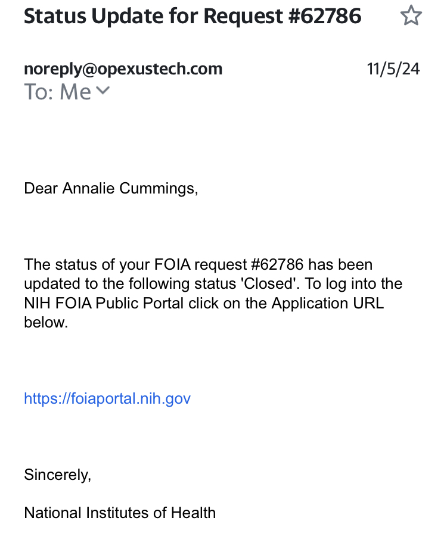Image resolution: width=447 pixels, height=546 pixels.
Task: Click "The status of your" sentence start
Action: tap(82, 264)
